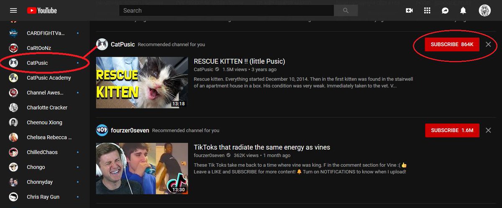Open fourzer0seven name in recommendation header
Screen dimensions: 502x208
click(x=130, y=130)
